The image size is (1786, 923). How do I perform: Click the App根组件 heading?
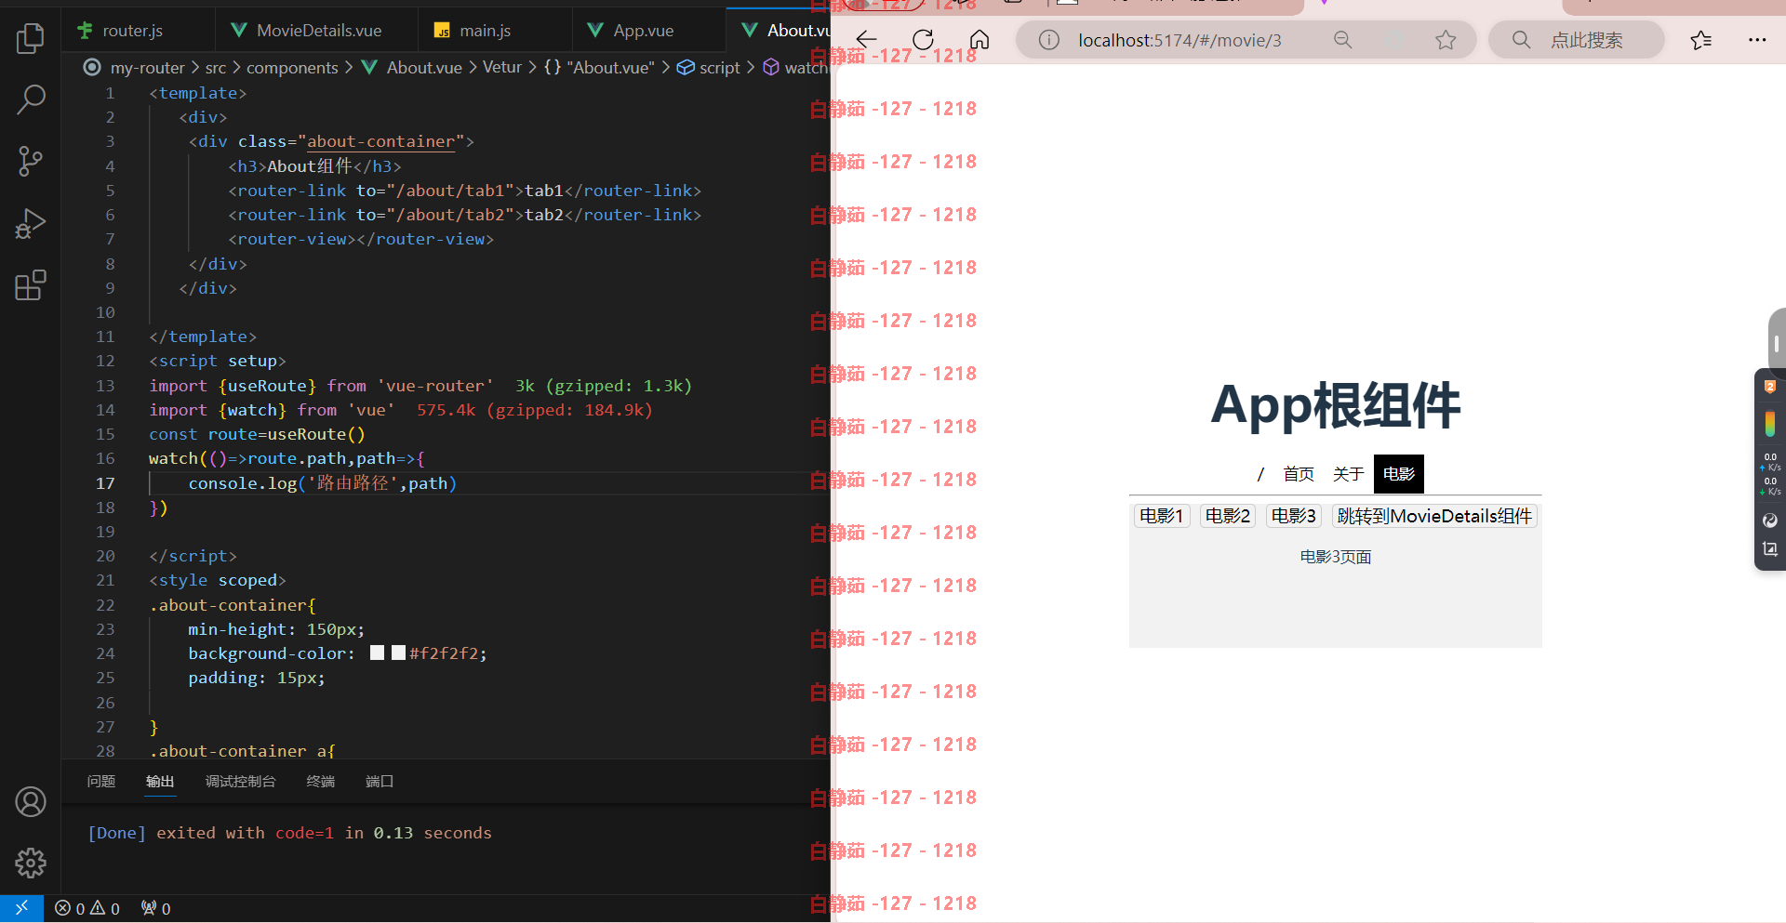pos(1335,405)
